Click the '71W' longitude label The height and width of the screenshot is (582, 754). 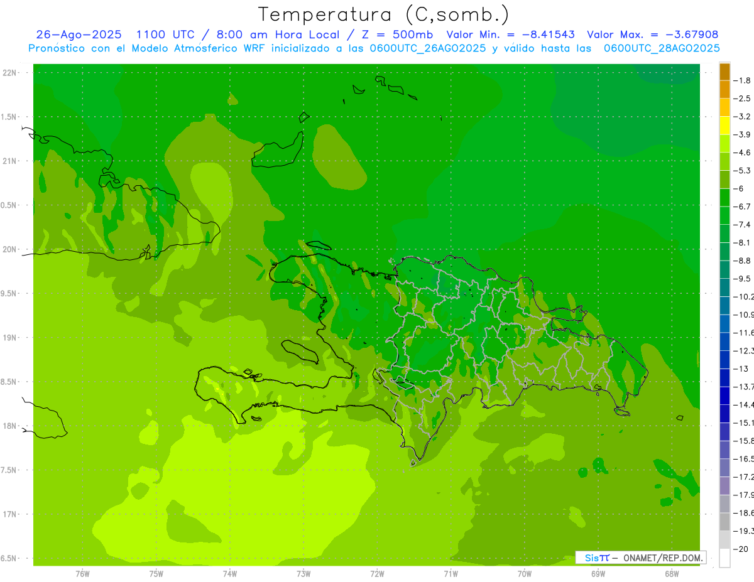451,573
